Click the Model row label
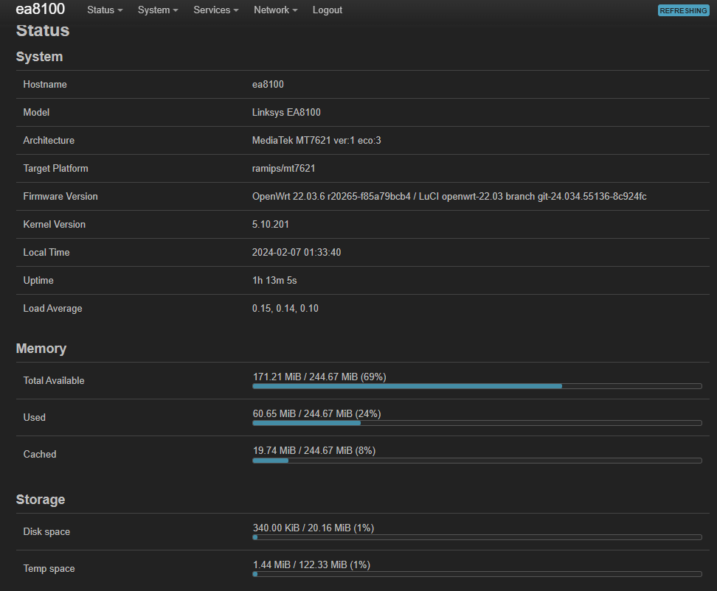The width and height of the screenshot is (717, 591). pos(36,112)
